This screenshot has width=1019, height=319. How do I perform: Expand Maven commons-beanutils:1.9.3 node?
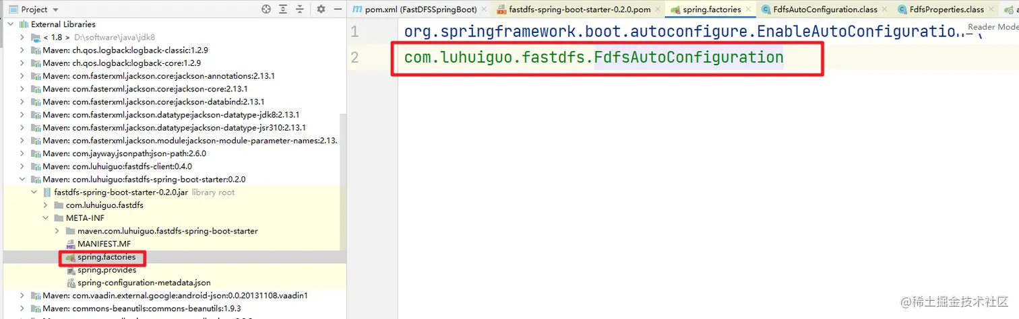coord(24,308)
